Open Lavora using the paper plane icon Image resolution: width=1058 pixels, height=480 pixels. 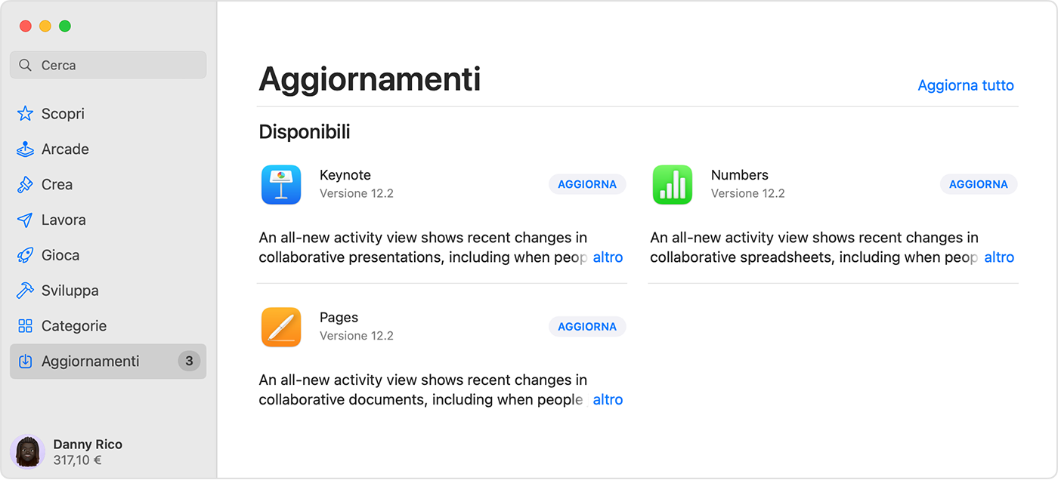25,220
